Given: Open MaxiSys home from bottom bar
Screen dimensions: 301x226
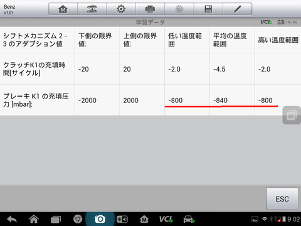Looking at the screenshot, I should pos(144,219).
